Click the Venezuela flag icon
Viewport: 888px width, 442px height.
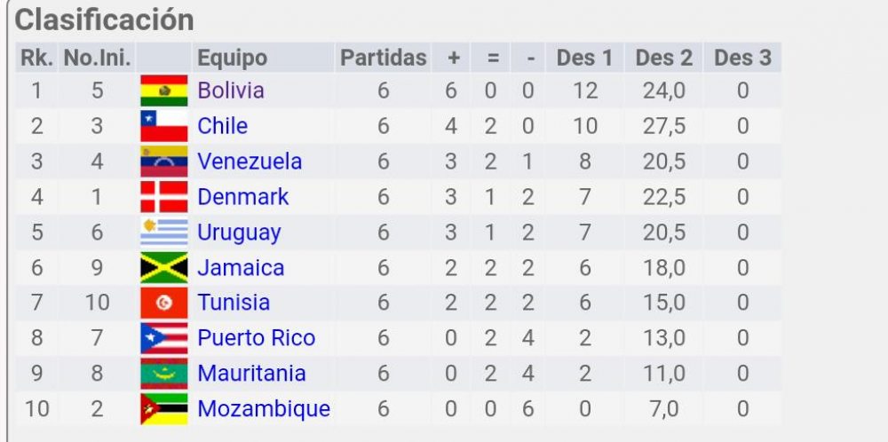click(x=164, y=162)
